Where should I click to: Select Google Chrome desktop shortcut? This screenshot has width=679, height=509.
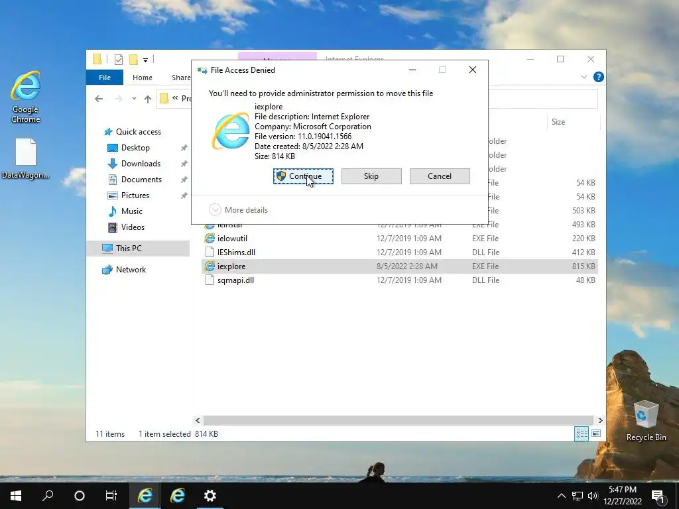(26, 97)
